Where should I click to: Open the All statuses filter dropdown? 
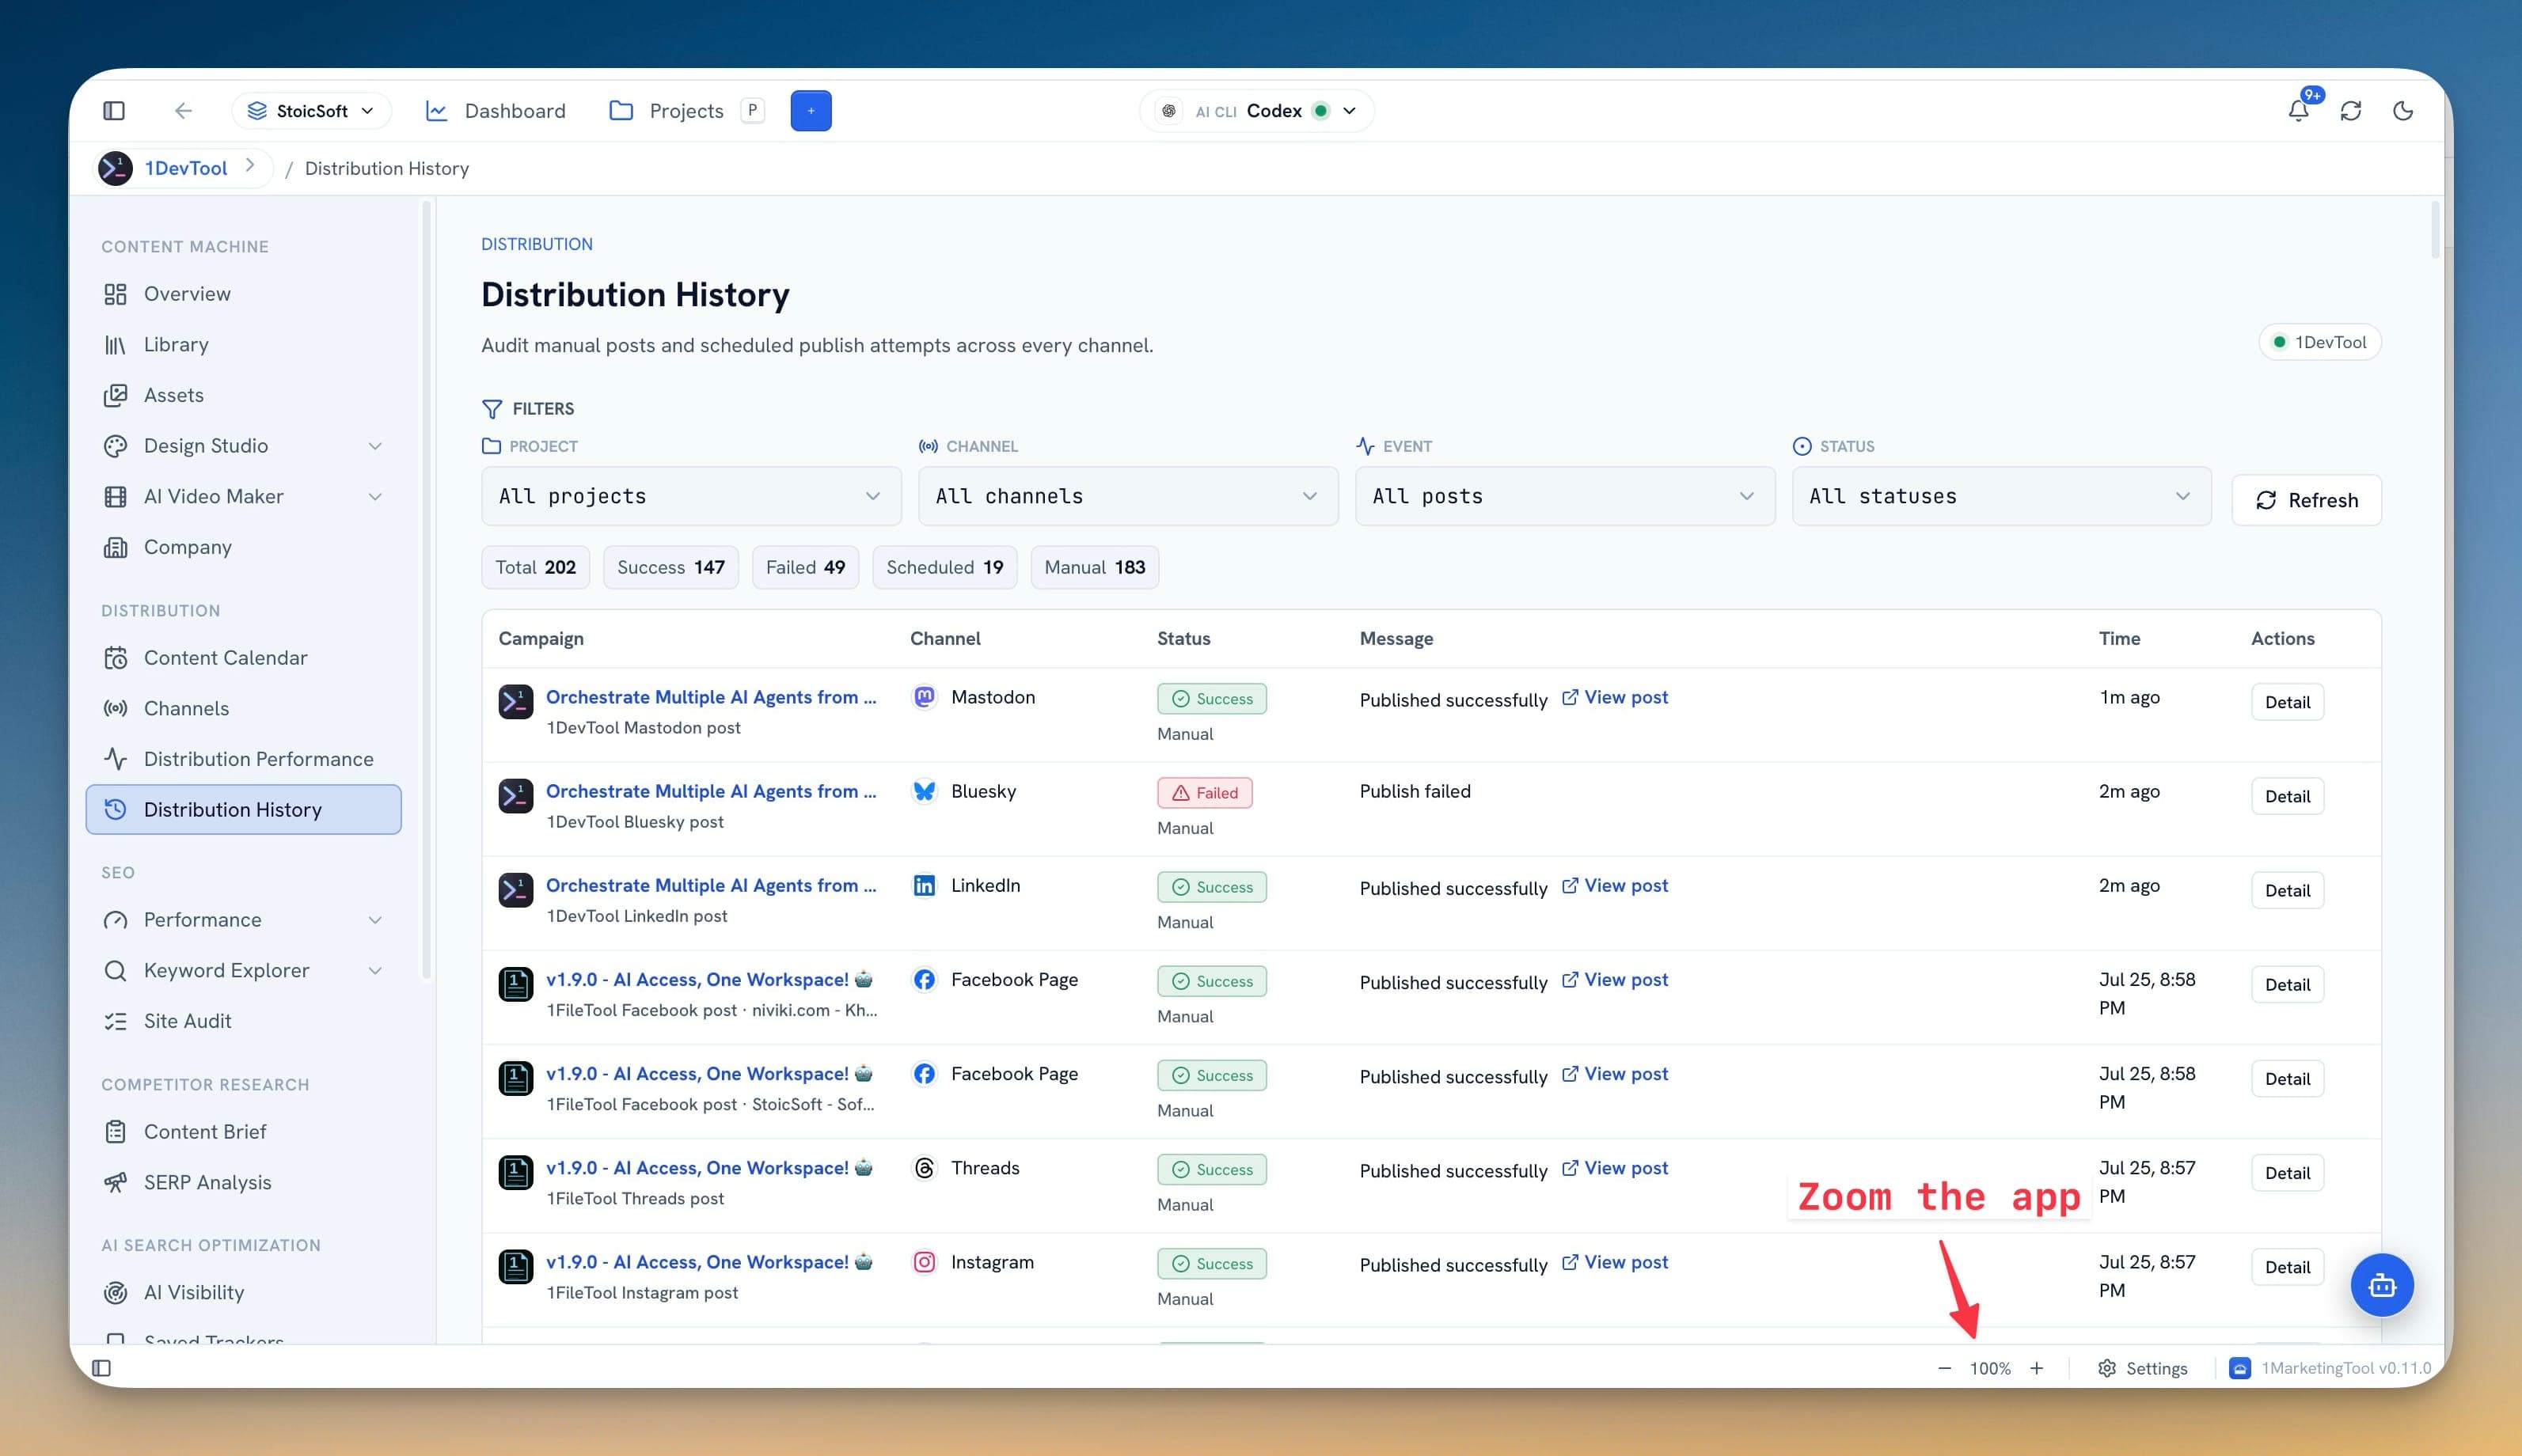pos(2001,496)
